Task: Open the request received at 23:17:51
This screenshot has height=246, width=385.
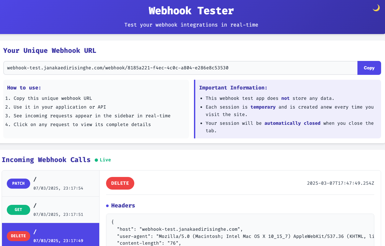Action: coord(51,210)
